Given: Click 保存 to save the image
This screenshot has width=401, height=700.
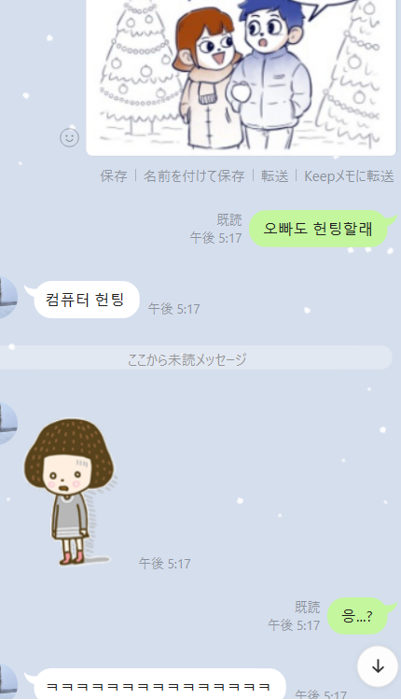Looking at the screenshot, I should [x=113, y=175].
